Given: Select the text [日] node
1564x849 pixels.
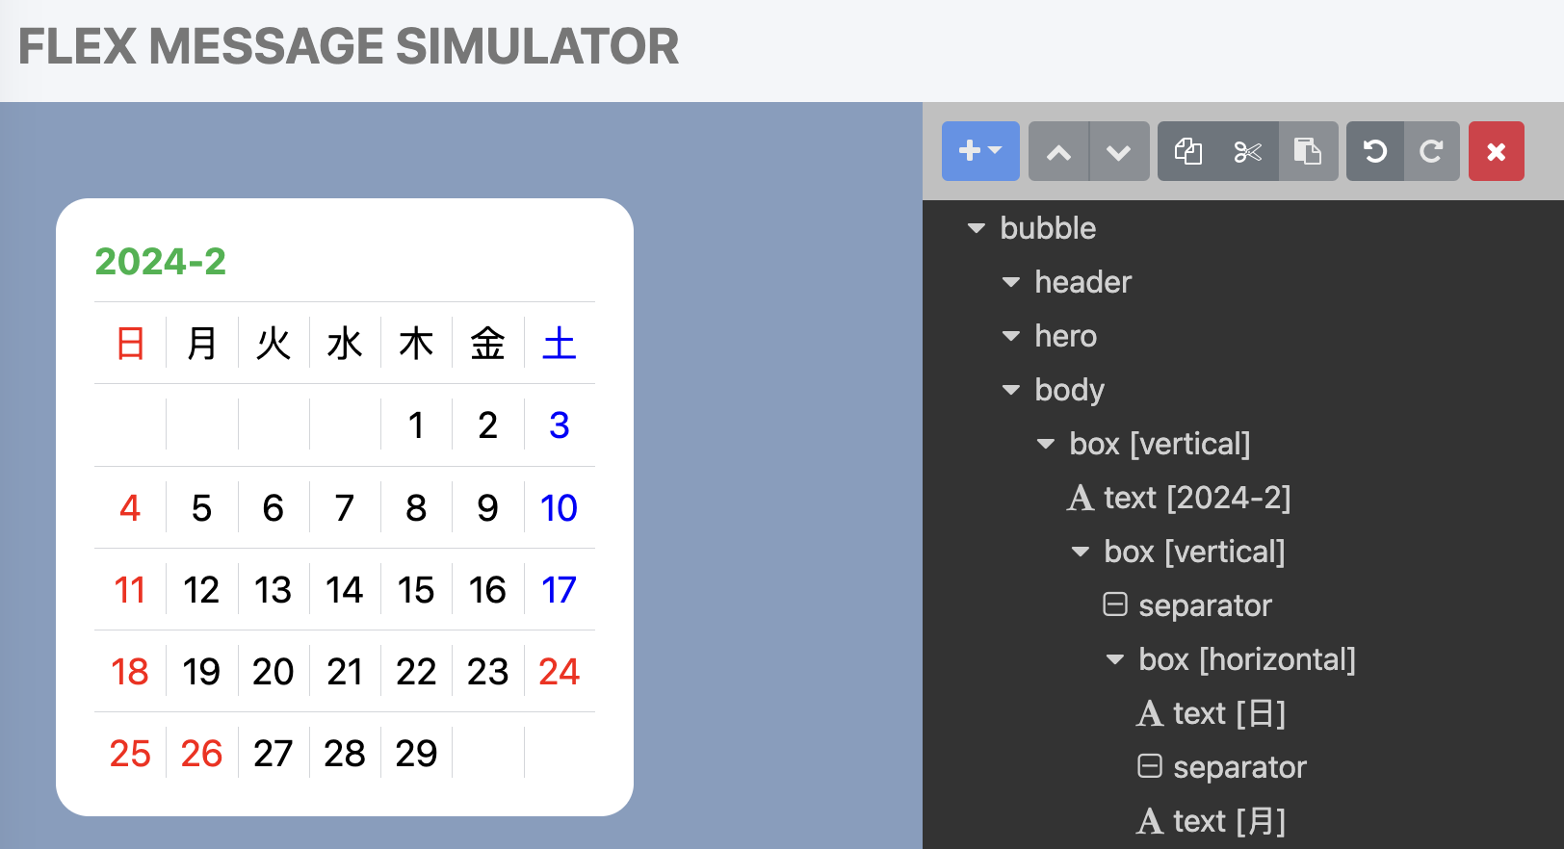Looking at the screenshot, I should pos(1229,713).
